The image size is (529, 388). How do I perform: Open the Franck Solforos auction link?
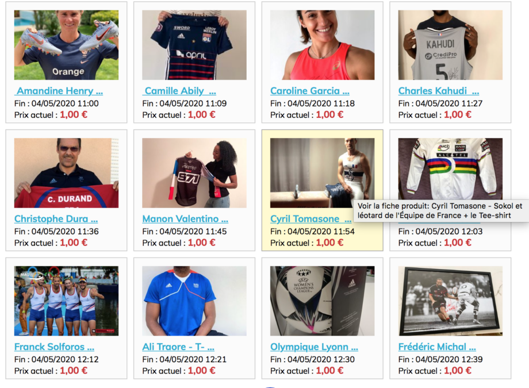pyautogui.click(x=54, y=347)
